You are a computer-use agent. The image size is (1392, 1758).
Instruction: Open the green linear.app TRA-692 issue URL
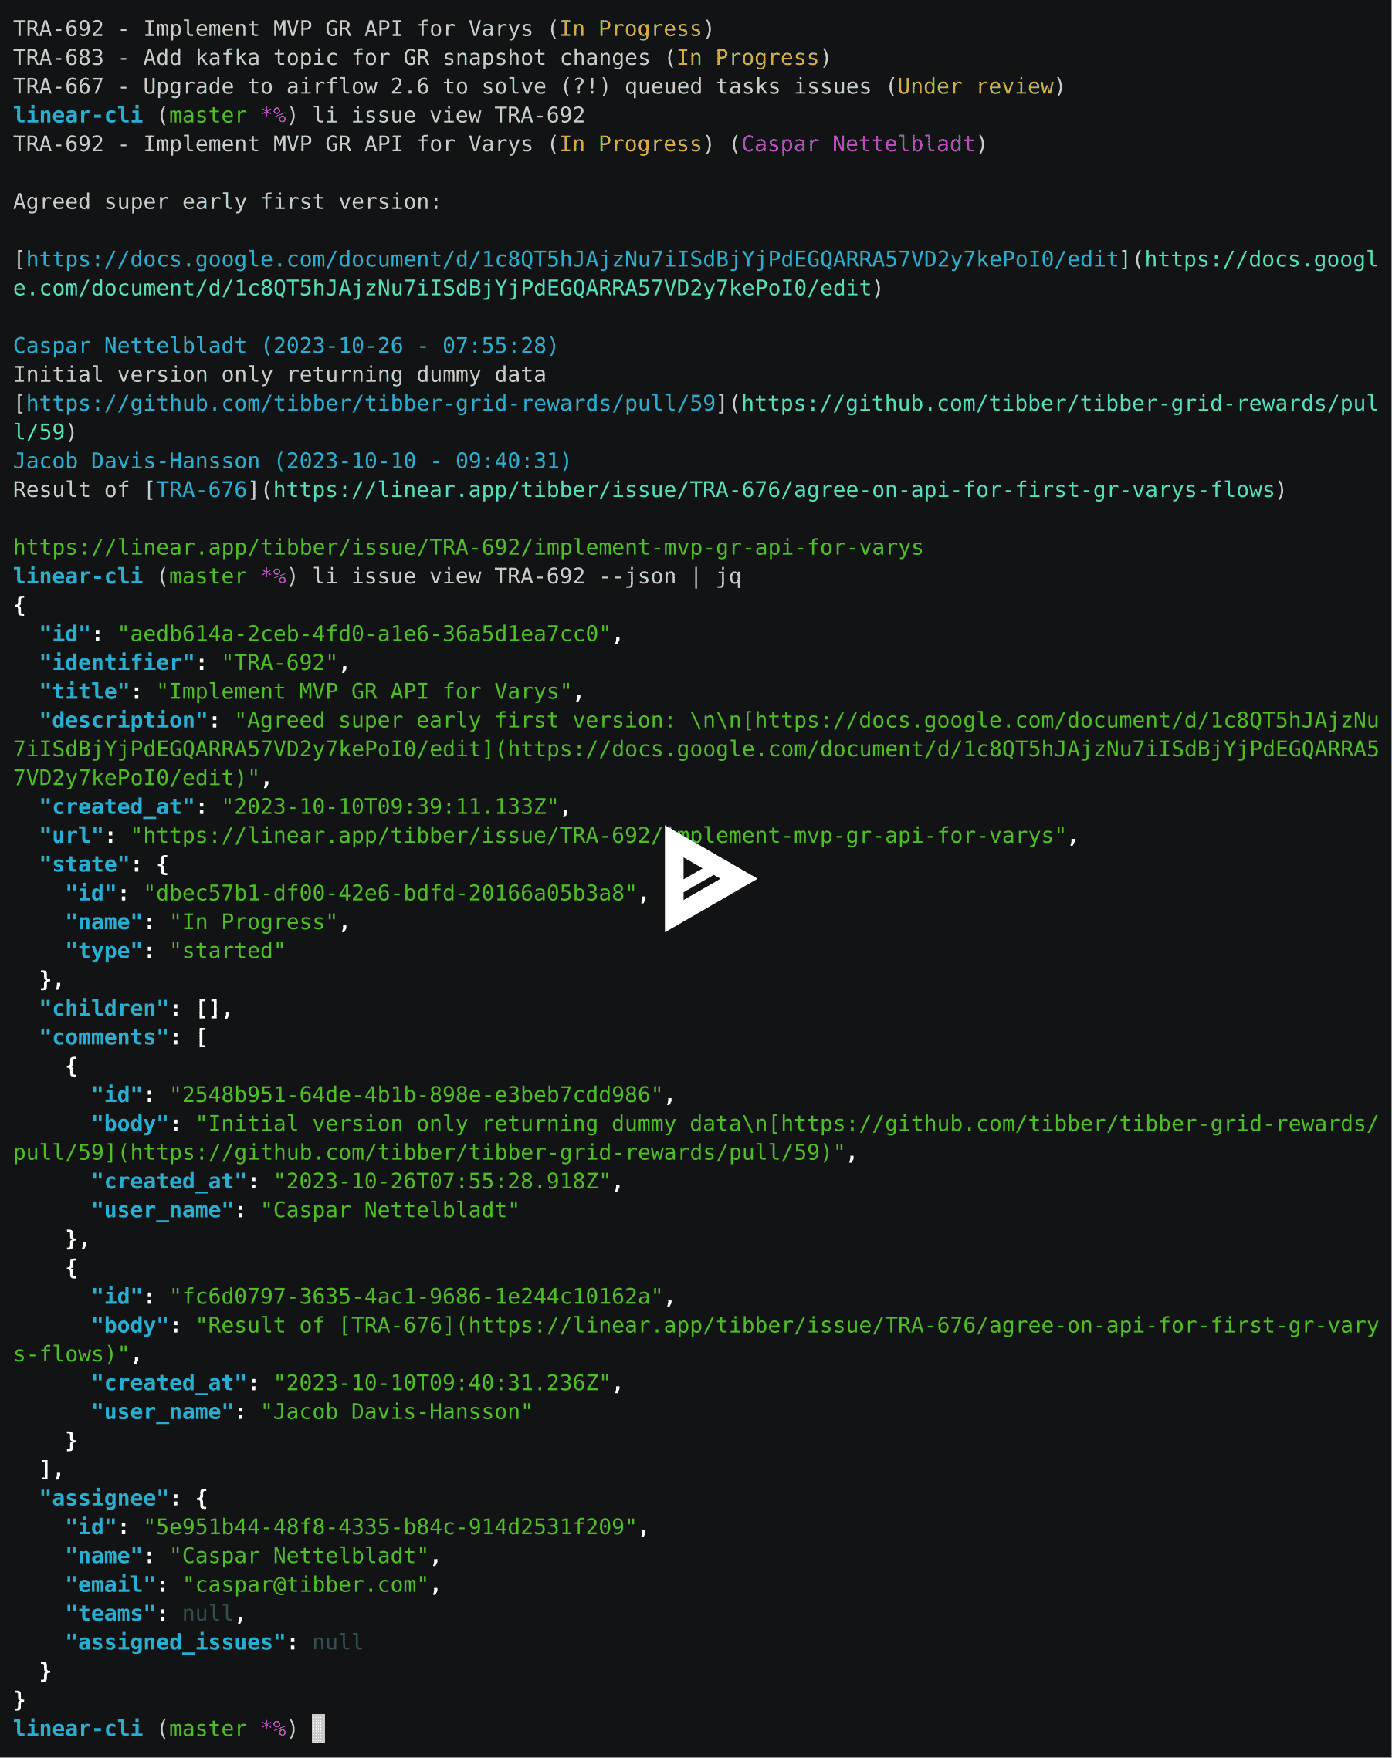468,547
